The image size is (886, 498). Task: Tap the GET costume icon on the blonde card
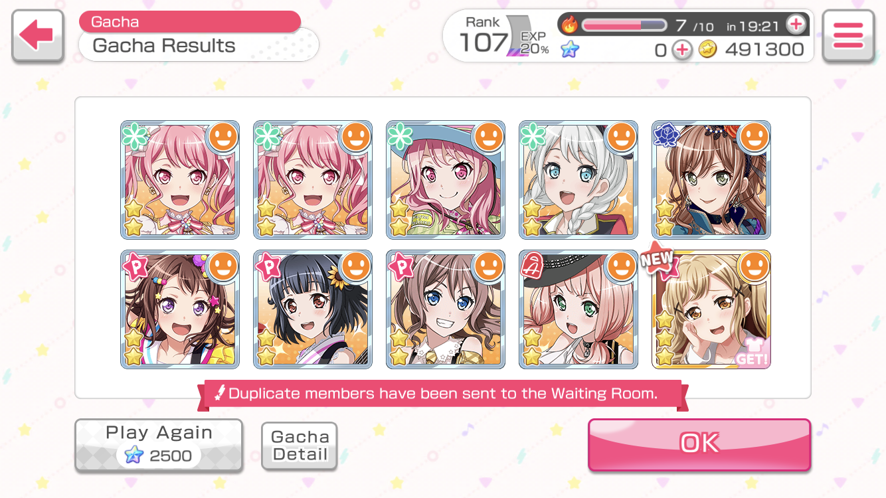[752, 351]
